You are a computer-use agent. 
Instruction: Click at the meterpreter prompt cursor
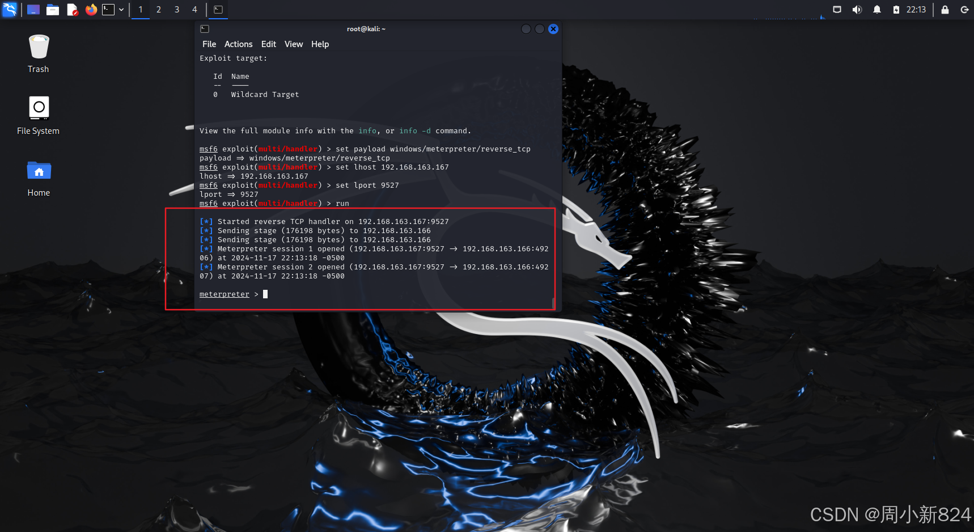coord(265,294)
